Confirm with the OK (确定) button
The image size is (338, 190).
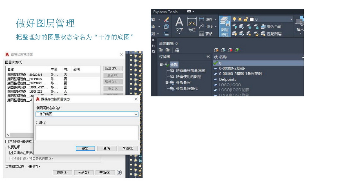pos(85,148)
